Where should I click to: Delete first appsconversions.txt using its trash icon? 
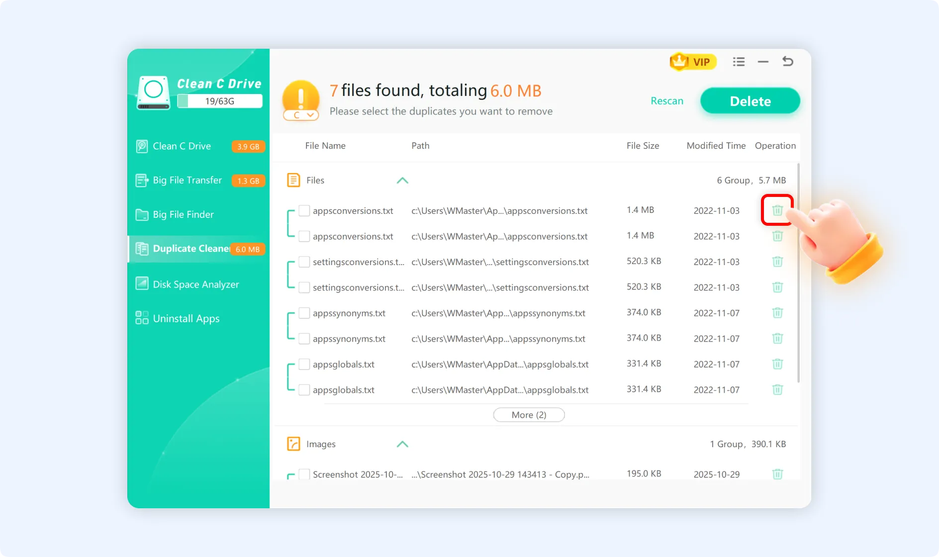[777, 210]
